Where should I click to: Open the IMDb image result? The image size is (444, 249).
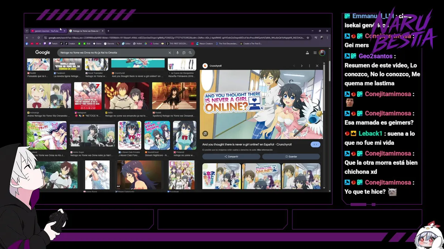[x=127, y=96]
